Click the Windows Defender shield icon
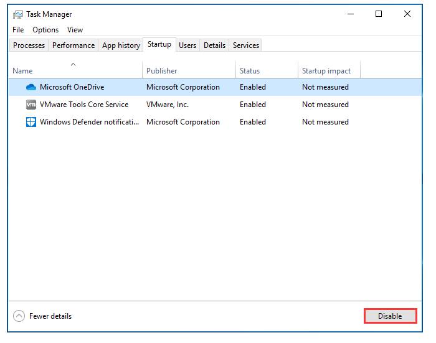Screen dimensions: 436x343 [31, 122]
